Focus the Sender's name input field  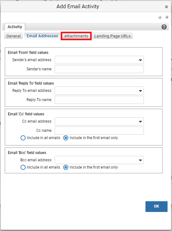[x=99, y=69]
